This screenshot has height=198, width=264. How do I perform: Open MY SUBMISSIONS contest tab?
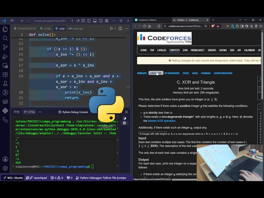click(x=172, y=73)
